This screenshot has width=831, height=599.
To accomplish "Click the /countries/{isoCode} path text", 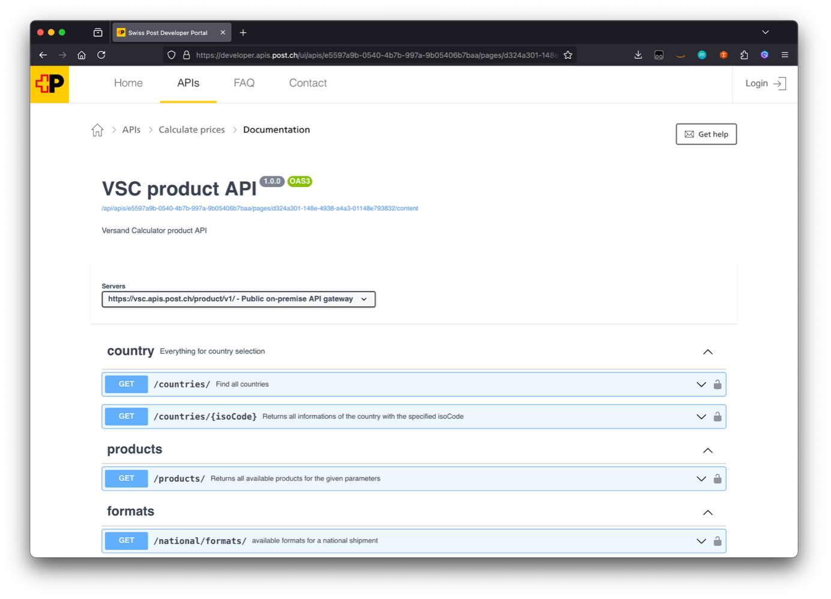I will coord(205,417).
